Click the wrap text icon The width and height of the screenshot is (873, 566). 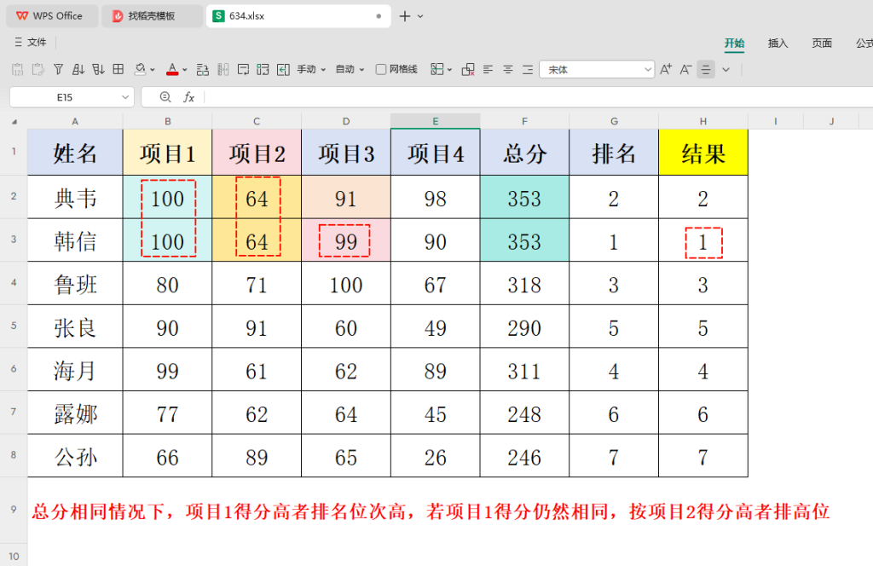pyautogui.click(x=243, y=70)
